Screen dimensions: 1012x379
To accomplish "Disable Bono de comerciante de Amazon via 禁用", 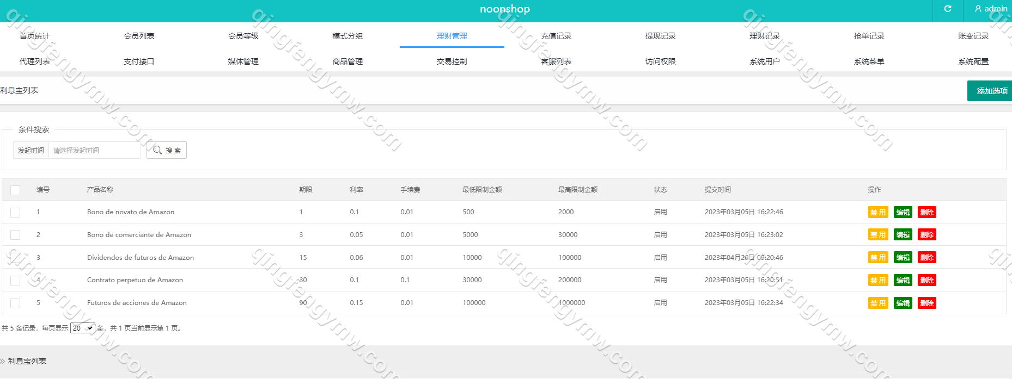I will click(878, 235).
